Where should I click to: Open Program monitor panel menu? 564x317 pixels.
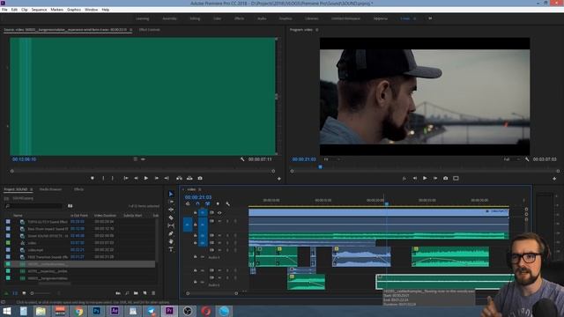pos(317,30)
